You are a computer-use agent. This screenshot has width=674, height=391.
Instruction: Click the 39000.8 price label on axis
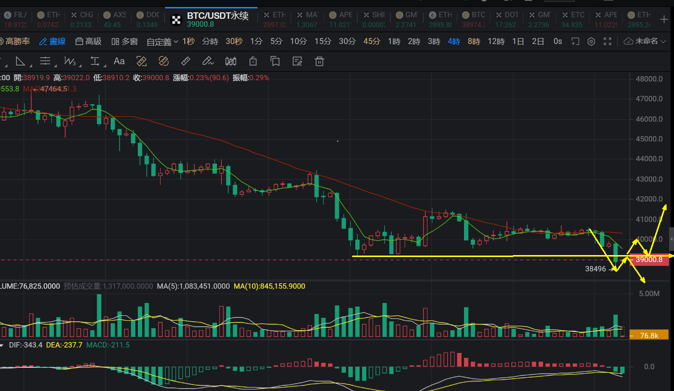649,260
